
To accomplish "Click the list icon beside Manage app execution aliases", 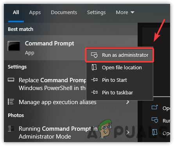I will (11, 102).
